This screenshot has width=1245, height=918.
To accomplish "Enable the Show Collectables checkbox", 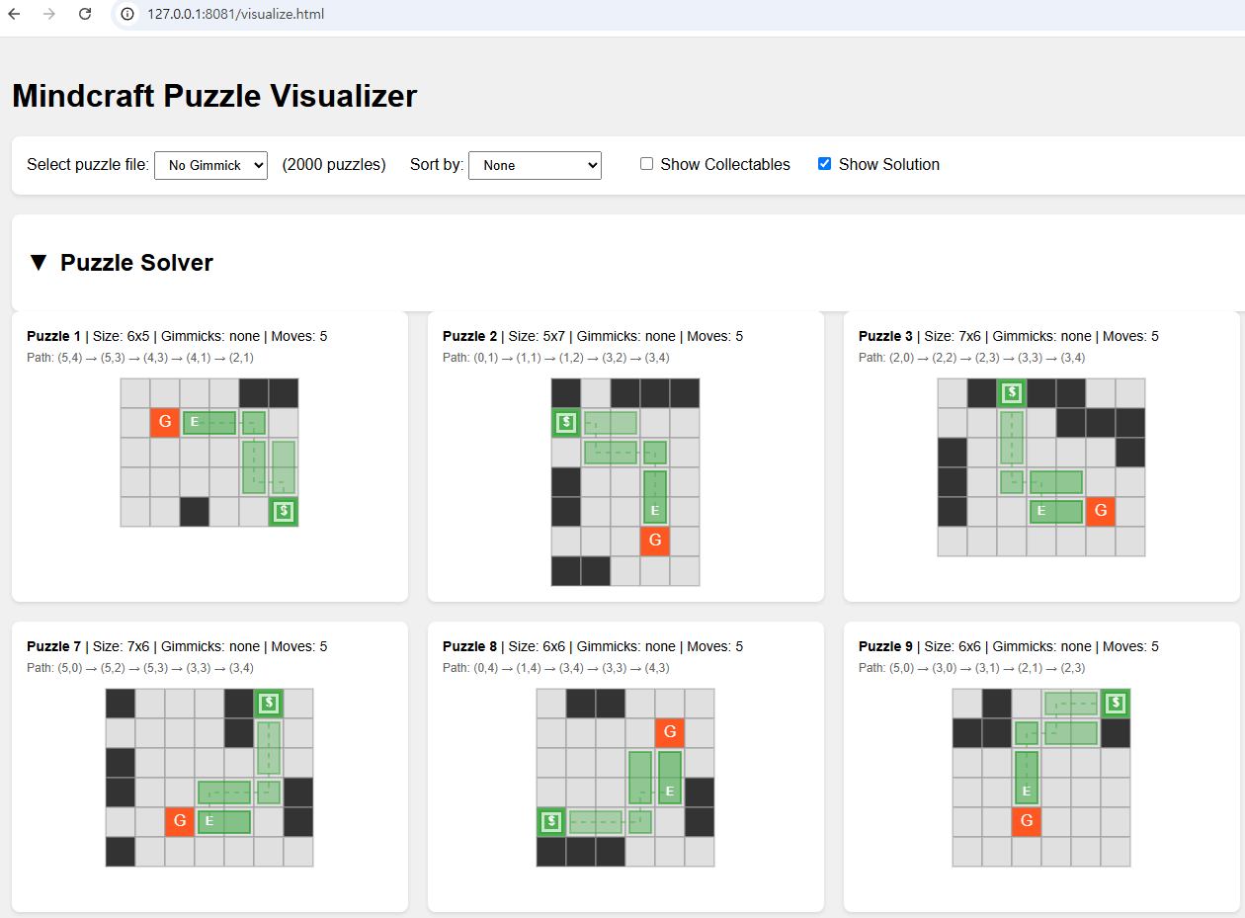I will (x=646, y=164).
